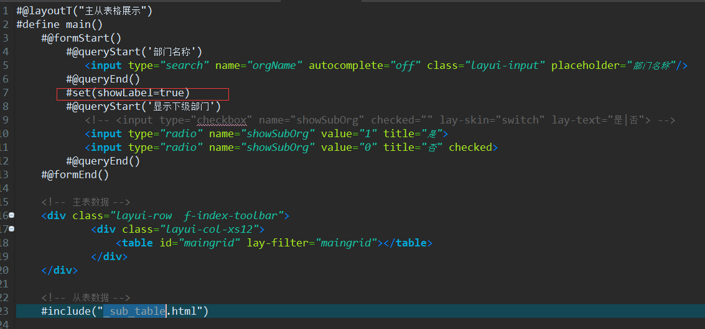
Task: Click the lay-filter="maingrid" attribute
Action: (312, 243)
